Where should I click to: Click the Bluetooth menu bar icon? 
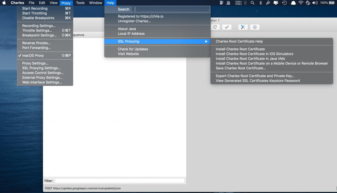(x=261, y=3)
